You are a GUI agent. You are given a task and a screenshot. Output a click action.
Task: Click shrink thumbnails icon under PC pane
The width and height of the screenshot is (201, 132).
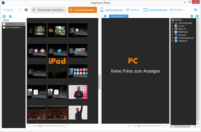tap(130, 126)
